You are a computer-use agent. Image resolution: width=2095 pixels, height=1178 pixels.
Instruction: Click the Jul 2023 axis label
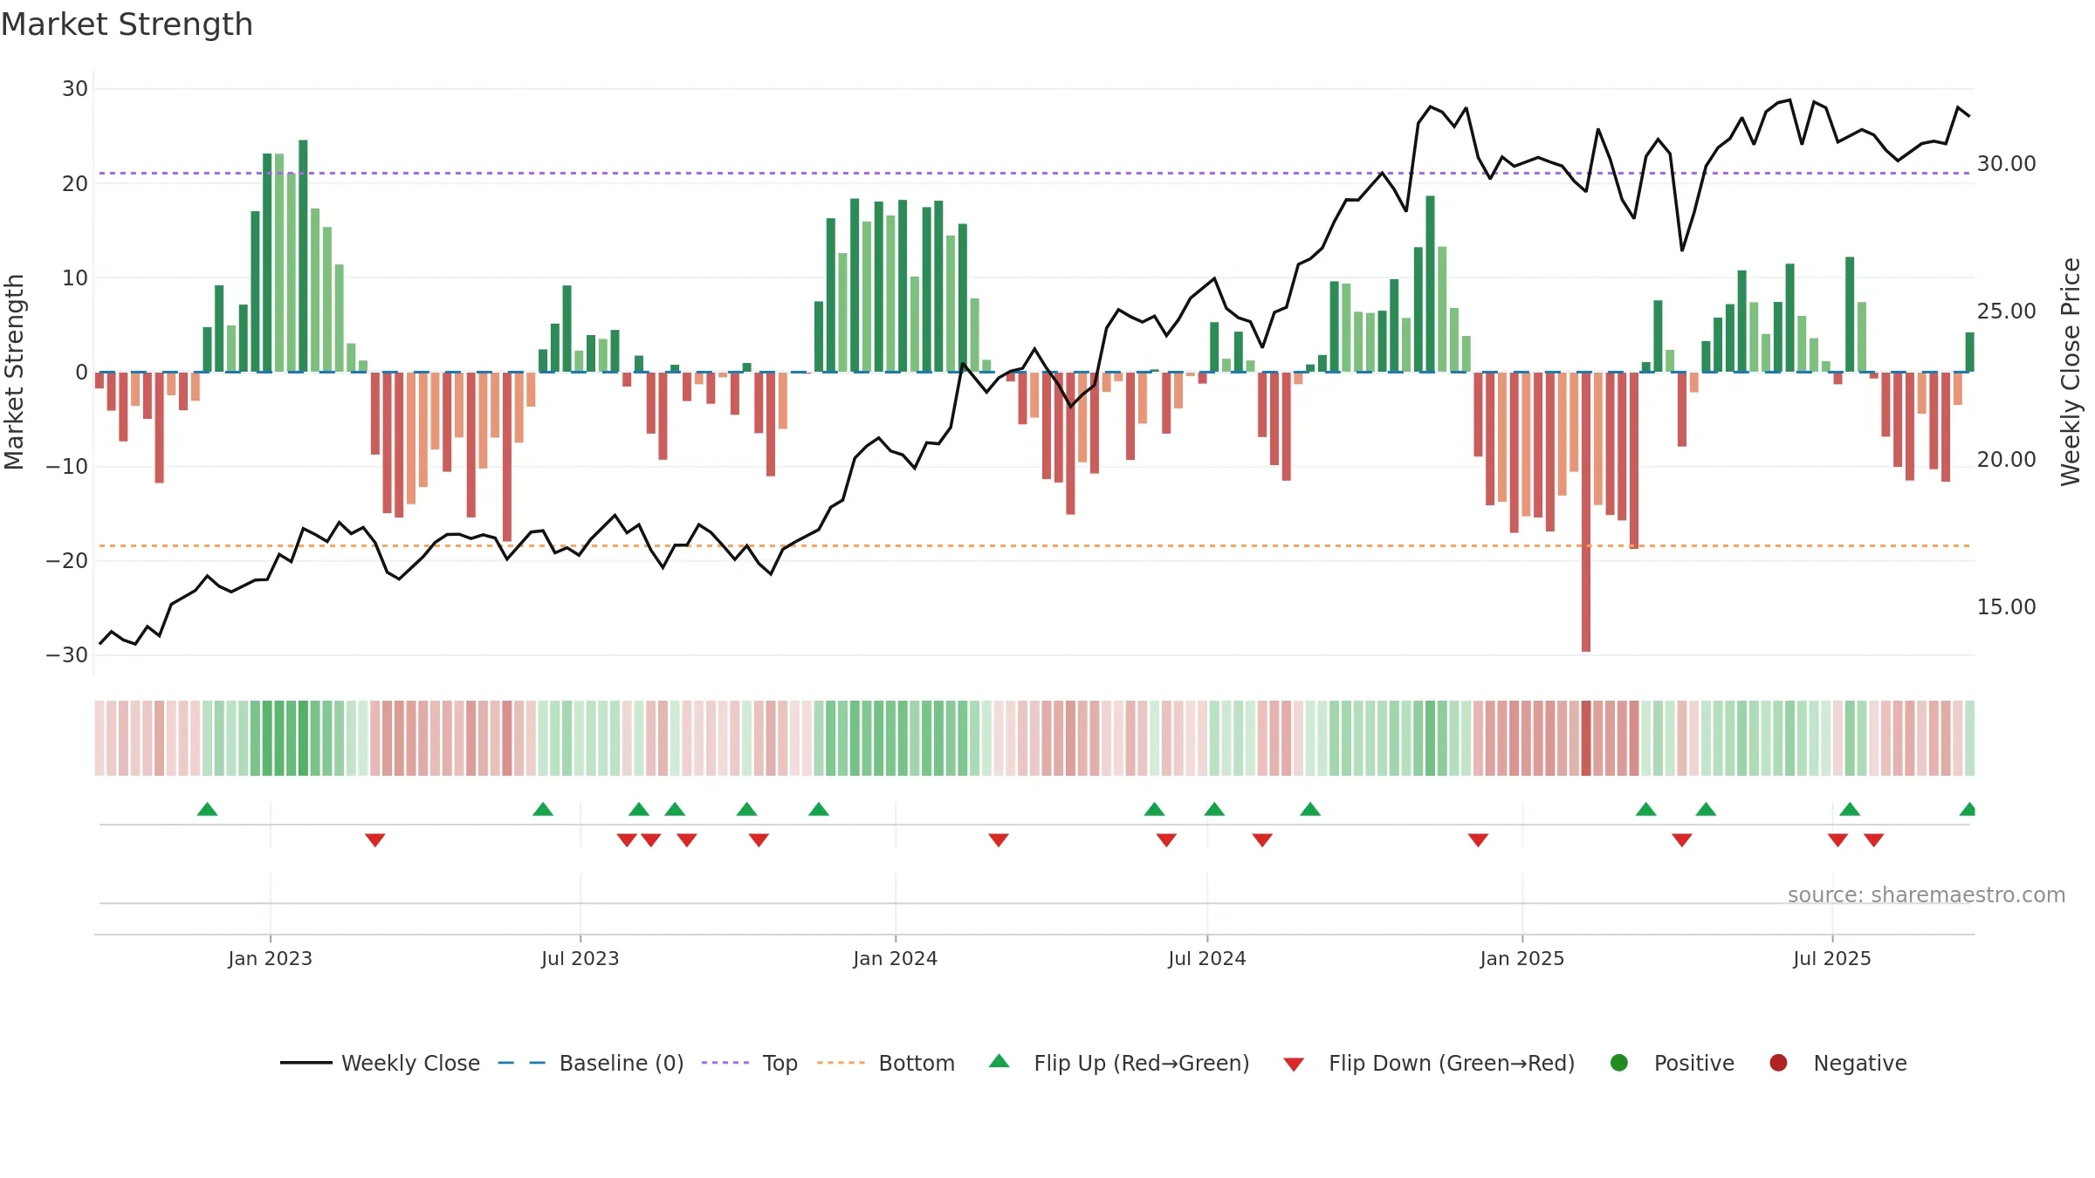[x=580, y=958]
